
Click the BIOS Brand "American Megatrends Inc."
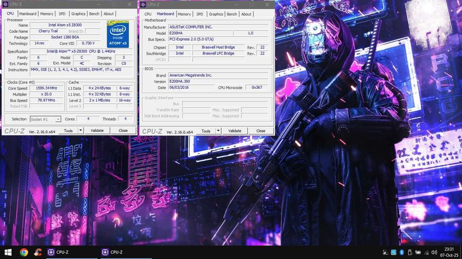[218, 75]
